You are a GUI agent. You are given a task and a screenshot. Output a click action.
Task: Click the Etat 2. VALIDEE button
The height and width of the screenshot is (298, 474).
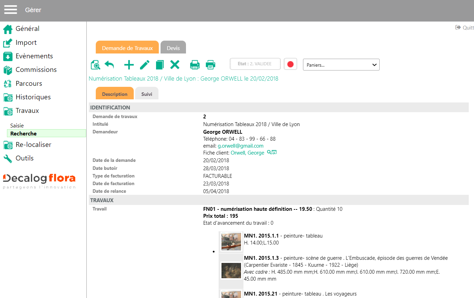tap(255, 64)
